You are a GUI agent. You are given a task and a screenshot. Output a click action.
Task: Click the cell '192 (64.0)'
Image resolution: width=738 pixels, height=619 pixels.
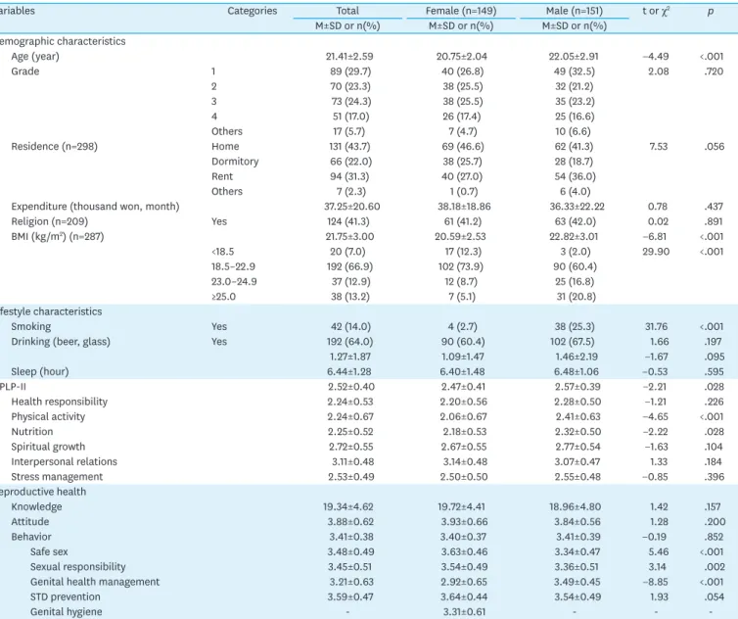click(x=349, y=342)
